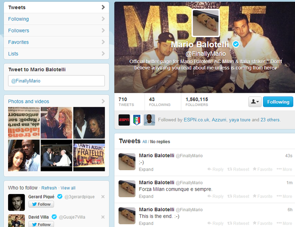The width and height of the screenshot is (295, 227).
Task: Dismiss David Villa suggestion
Action: click(103, 217)
